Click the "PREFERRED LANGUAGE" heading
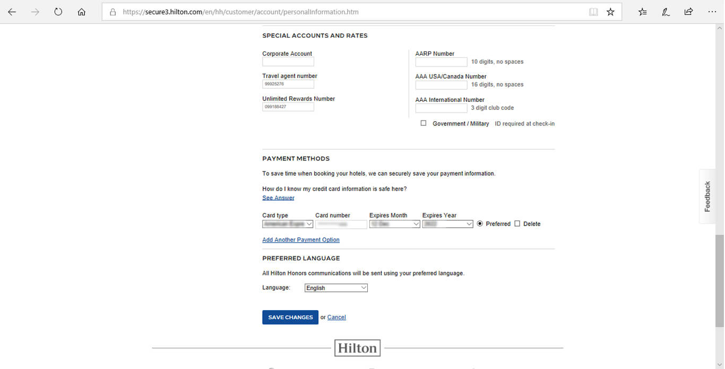The image size is (725, 369). point(301,258)
